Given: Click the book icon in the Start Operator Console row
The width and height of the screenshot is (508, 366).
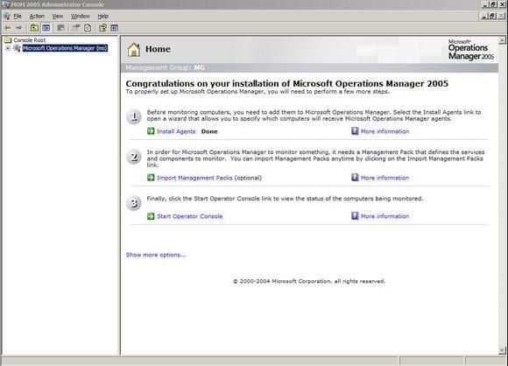Looking at the screenshot, I should (355, 215).
